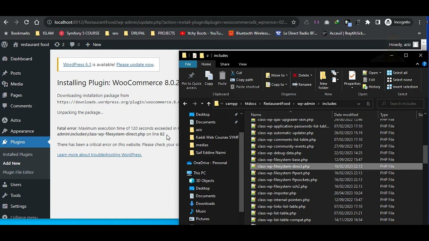Open the updates icon showing 2
Image resolution: width=429 pixels, height=241 pixels.
(x=59, y=45)
